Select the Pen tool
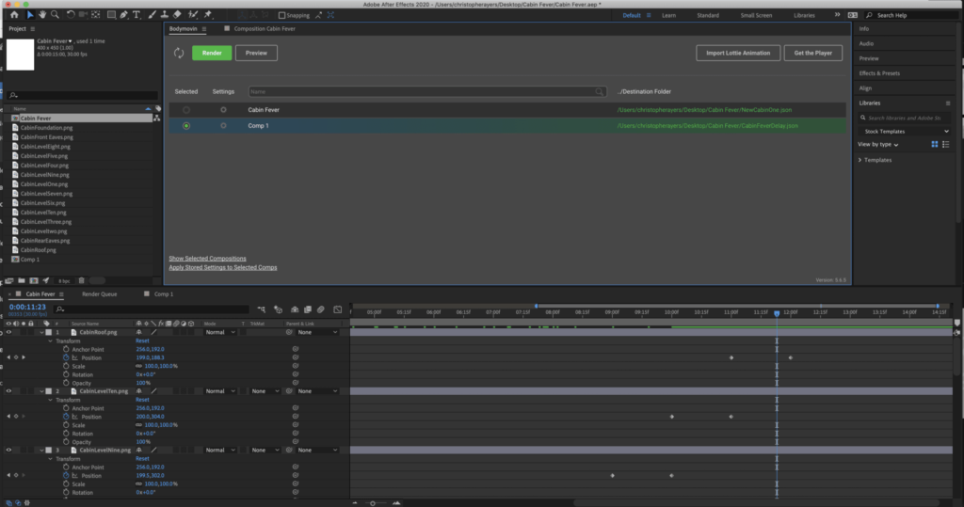This screenshot has height=507, width=964. coord(123,15)
